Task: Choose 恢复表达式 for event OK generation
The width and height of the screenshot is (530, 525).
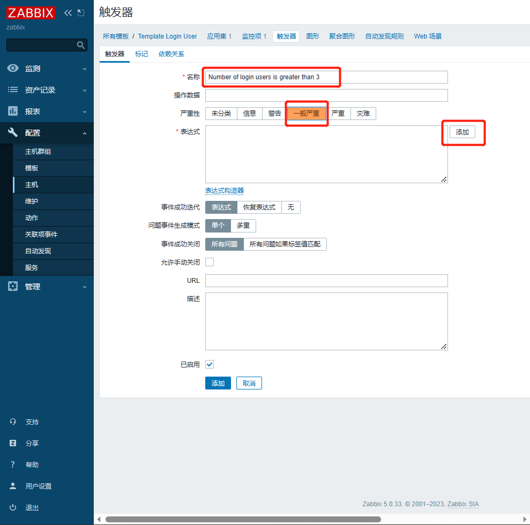Action: pyautogui.click(x=259, y=207)
